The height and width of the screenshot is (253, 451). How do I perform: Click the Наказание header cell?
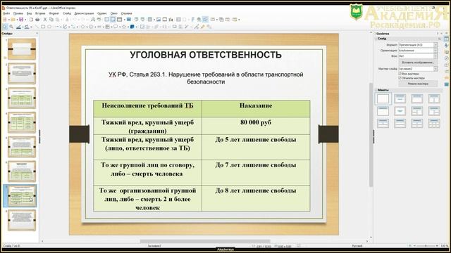256,108
